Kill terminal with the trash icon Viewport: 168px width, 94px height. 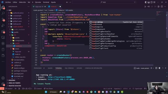coord(159,68)
